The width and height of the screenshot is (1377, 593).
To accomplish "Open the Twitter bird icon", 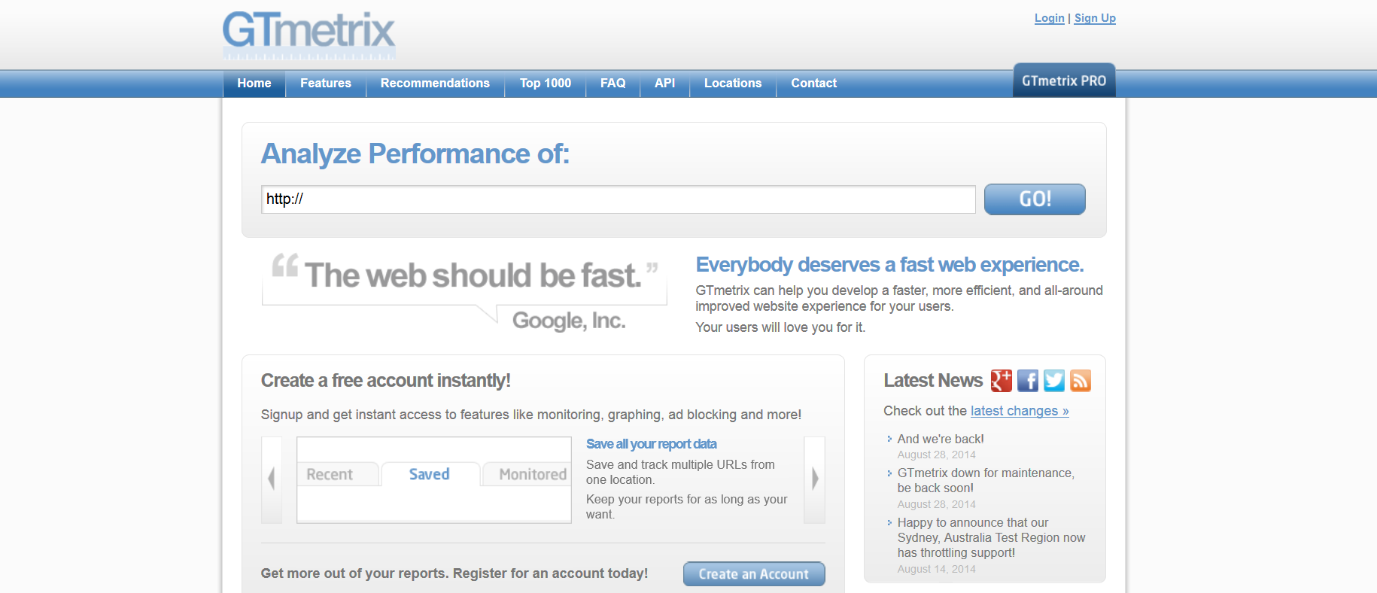I will point(1054,381).
